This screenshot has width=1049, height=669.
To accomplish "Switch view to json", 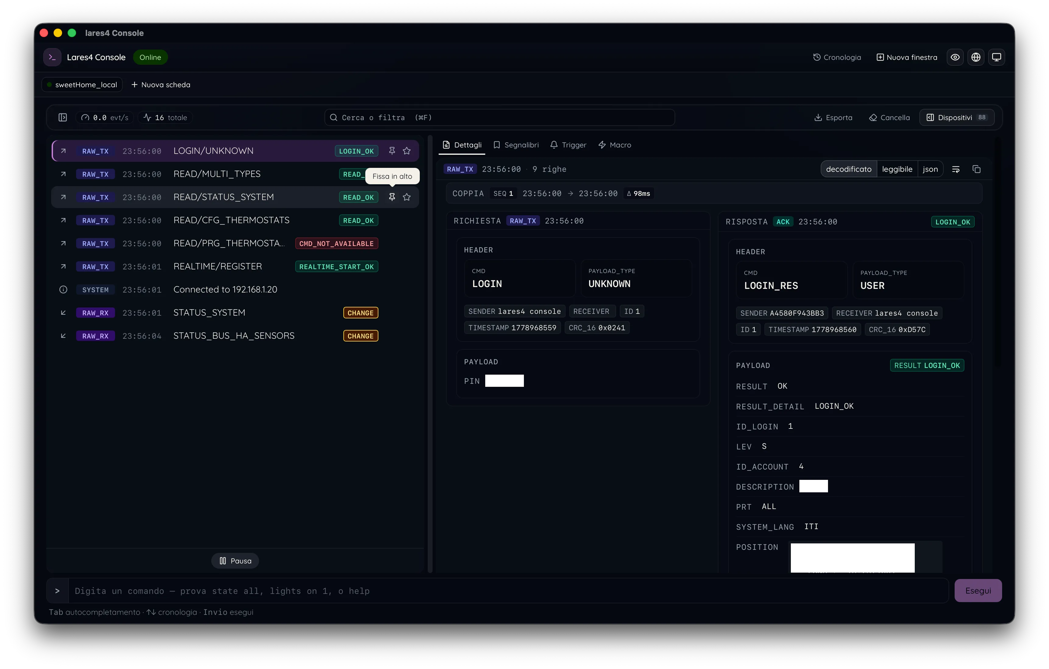I will click(x=930, y=169).
